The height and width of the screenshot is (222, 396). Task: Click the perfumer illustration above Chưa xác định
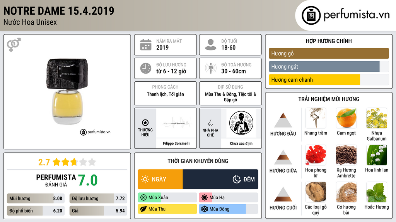[241, 123]
